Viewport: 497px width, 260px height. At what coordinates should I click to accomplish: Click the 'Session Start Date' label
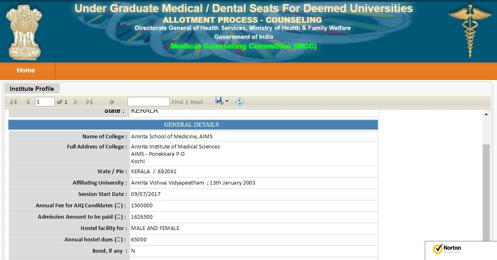tap(103, 194)
